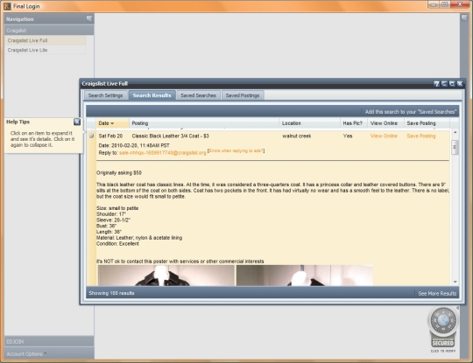473x363 pixels.
Task: Click the 'Material: Leather; nylon & acetate lining' line
Action: pos(139,238)
